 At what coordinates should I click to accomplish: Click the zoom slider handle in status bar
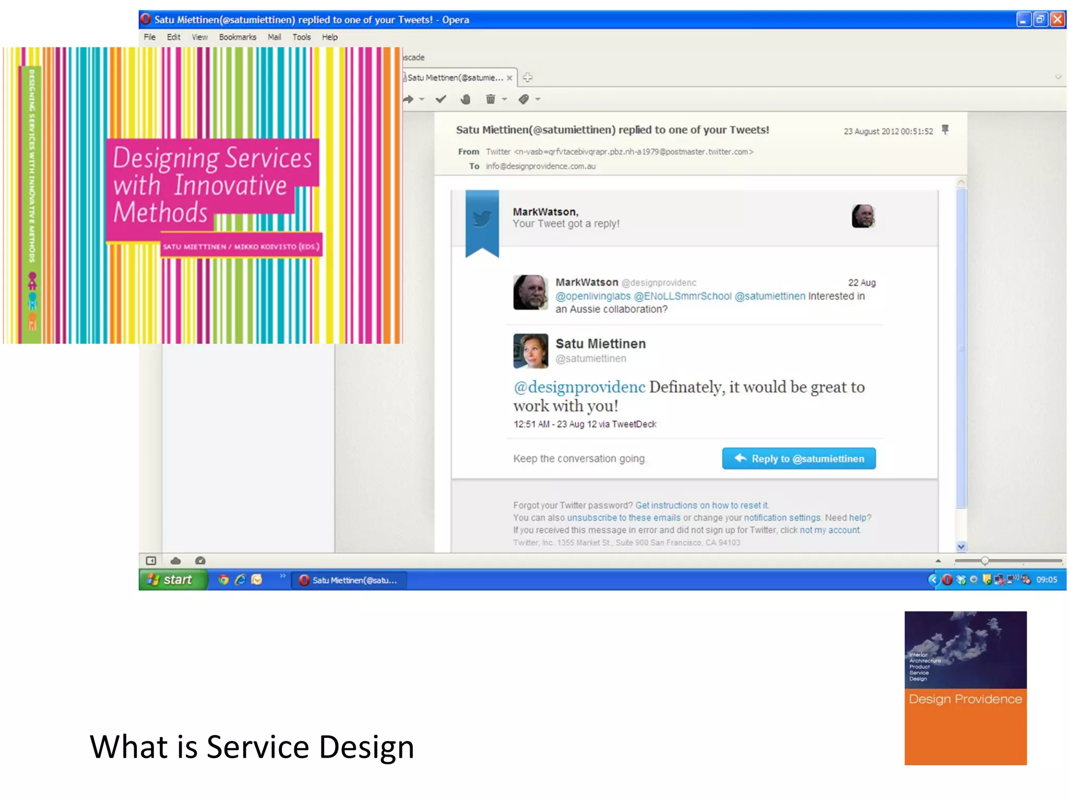[984, 561]
